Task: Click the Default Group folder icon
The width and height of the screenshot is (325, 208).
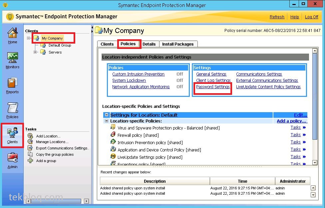Action: pyautogui.click(x=43, y=45)
